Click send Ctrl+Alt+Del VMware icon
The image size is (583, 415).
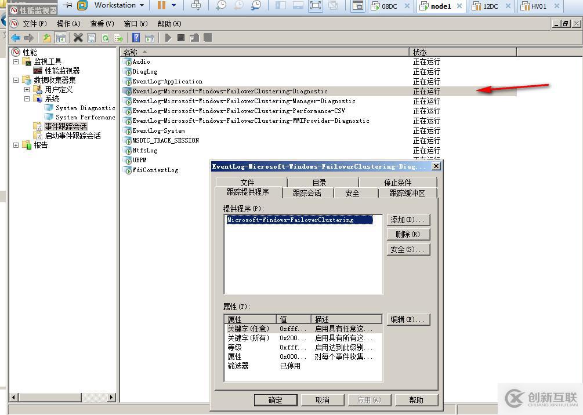(196, 5)
